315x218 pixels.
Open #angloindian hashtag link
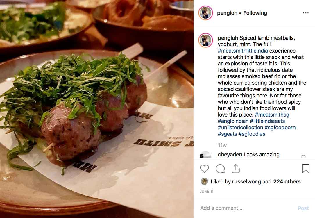pyautogui.click(x=233, y=121)
